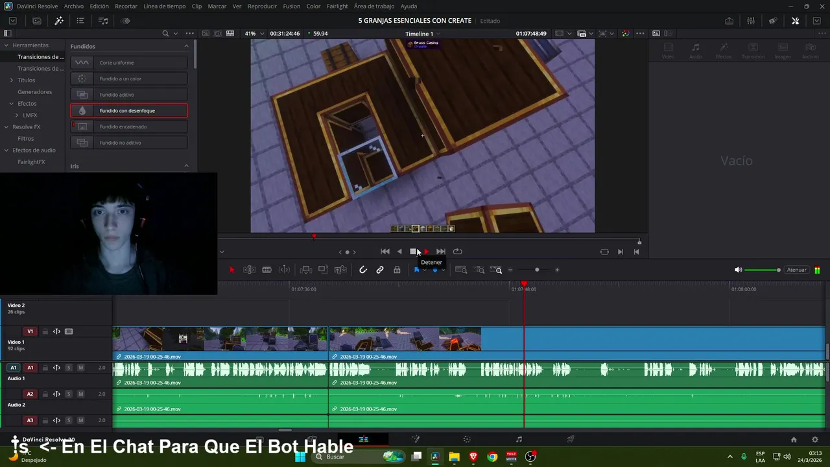Open the Archivo menu
Image resolution: width=830 pixels, height=467 pixels.
(x=73, y=6)
